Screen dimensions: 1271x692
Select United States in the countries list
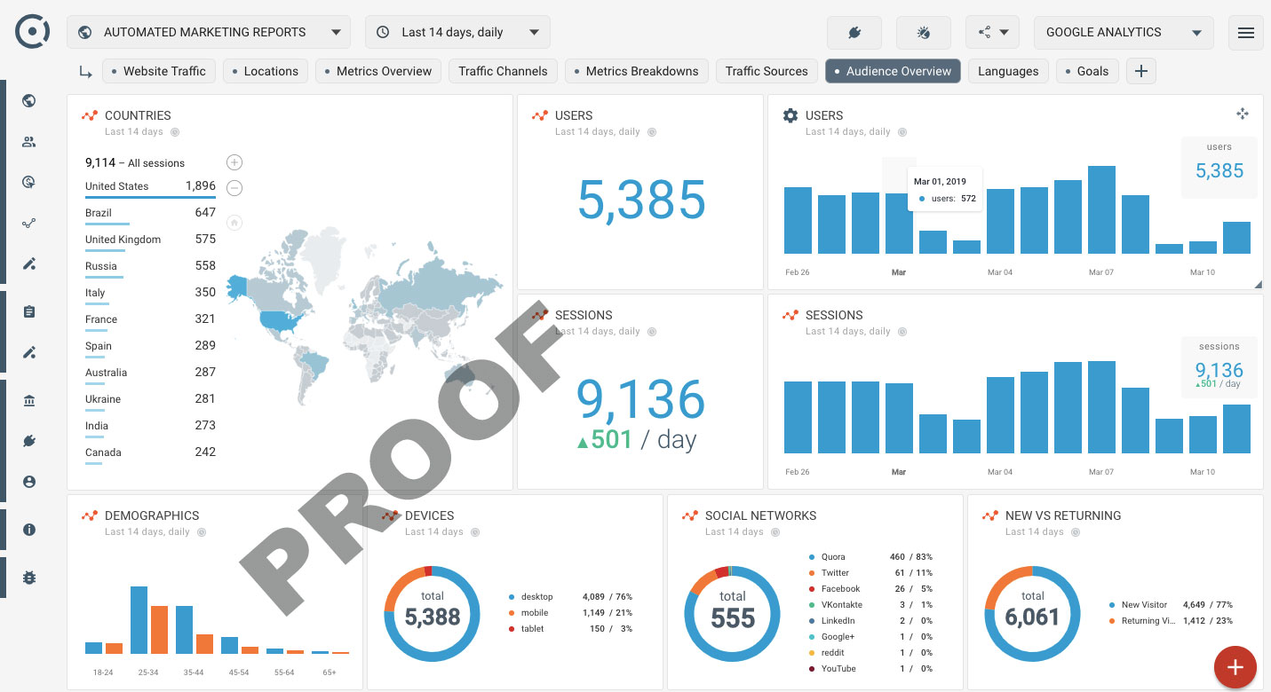[x=117, y=186]
